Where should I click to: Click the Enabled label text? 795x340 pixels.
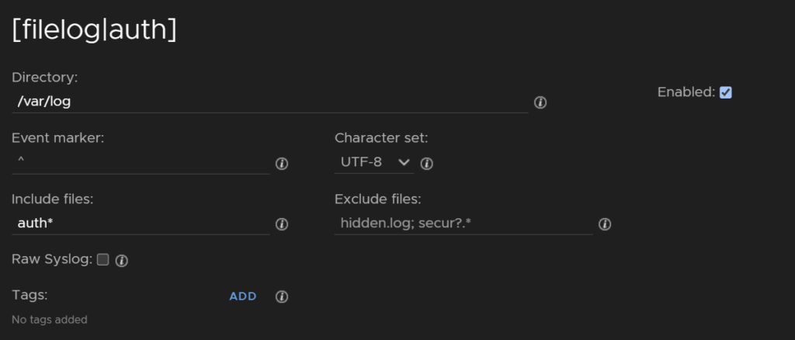[686, 92]
